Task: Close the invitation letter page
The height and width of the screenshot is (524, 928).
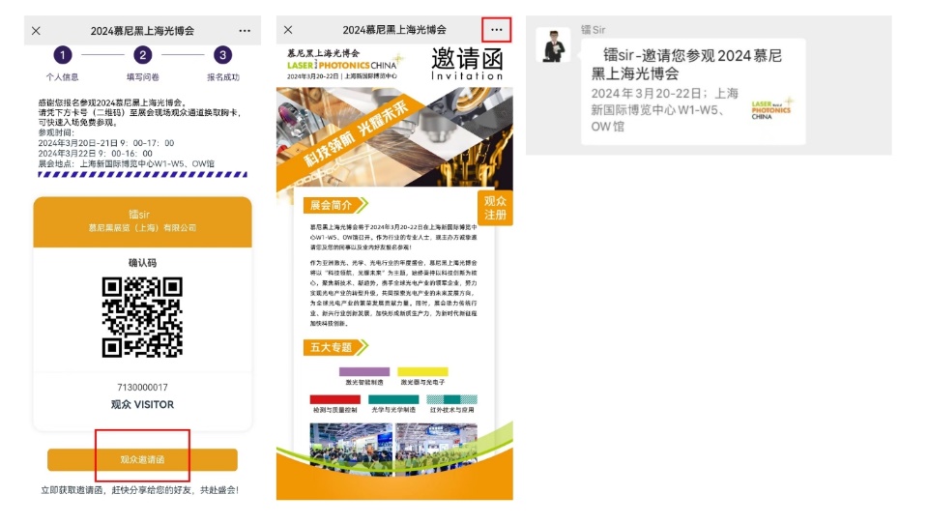Action: tap(288, 30)
